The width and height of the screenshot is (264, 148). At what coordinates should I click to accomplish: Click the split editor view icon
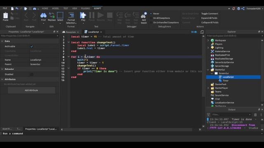point(202,32)
